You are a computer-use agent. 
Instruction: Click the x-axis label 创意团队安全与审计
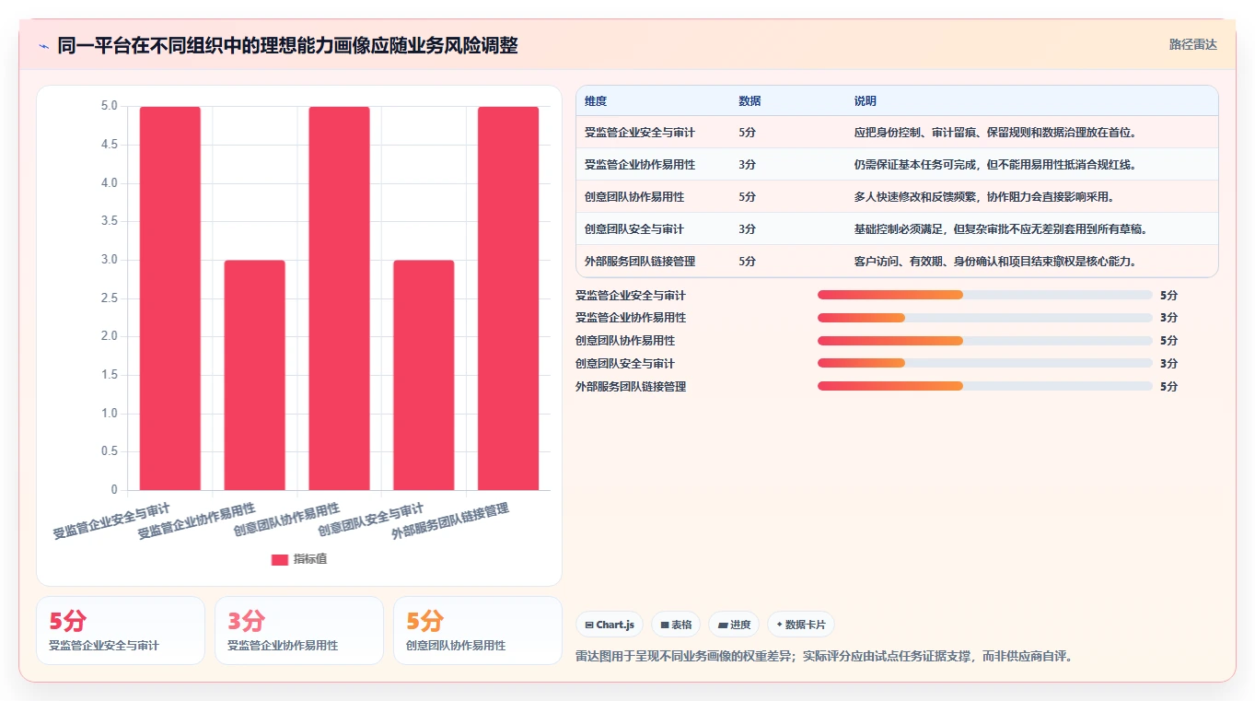[x=371, y=520]
